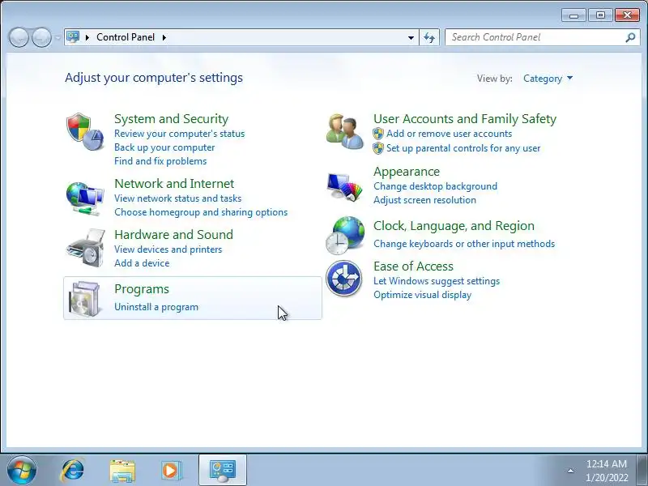
Task: Click the Back navigation arrow button
Action: pos(19,37)
